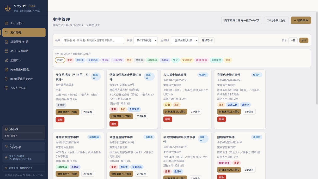Filter by 離婚・家事 tag in filter bar

(x=202, y=60)
